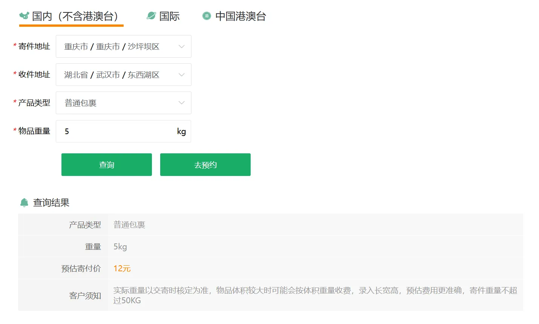The height and width of the screenshot is (324, 539).
Task: Click the 客户须知 row label
Action: point(85,295)
